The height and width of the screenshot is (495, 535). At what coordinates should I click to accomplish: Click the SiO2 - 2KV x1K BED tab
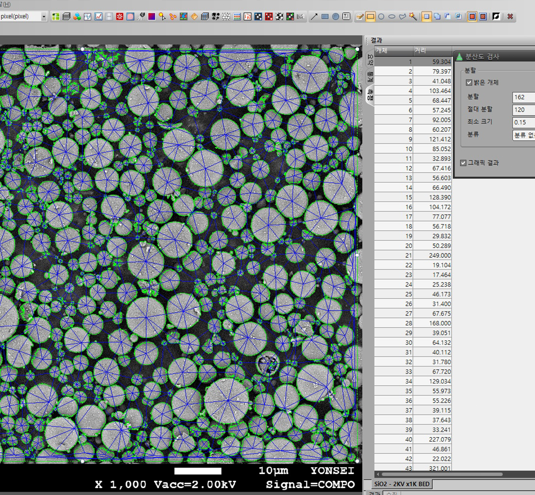(402, 484)
